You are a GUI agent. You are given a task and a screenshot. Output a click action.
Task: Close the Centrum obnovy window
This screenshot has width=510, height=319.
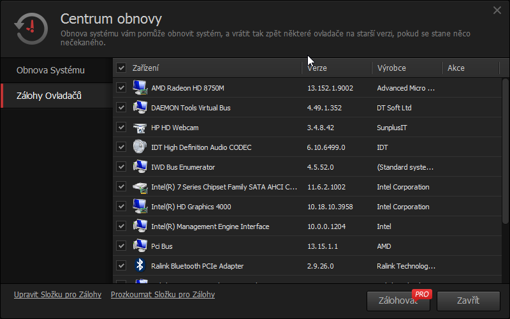[497, 10]
